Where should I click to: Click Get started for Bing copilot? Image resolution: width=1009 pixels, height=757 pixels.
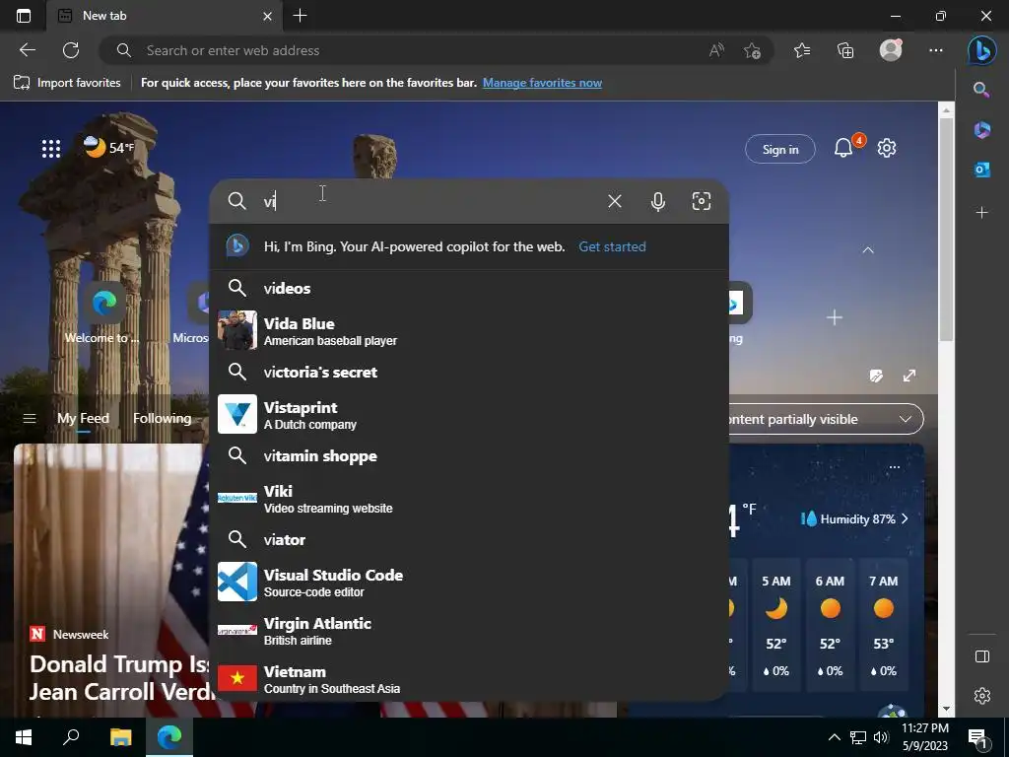click(x=612, y=246)
